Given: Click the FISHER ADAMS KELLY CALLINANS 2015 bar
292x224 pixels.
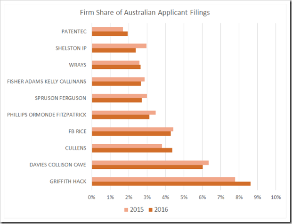Looking at the screenshot, I should (x=118, y=79).
